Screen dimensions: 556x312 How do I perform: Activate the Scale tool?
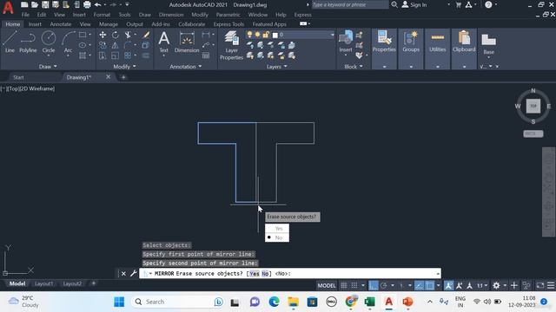tap(116, 55)
